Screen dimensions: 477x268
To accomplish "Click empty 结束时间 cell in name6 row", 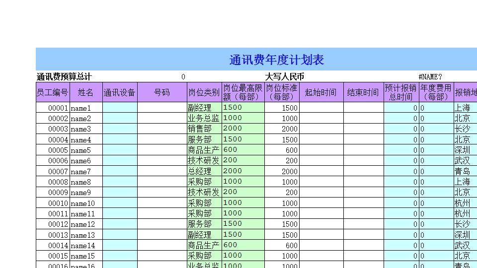I will 364,160.
